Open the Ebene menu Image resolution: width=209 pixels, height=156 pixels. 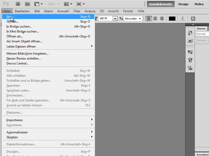tap(48, 11)
